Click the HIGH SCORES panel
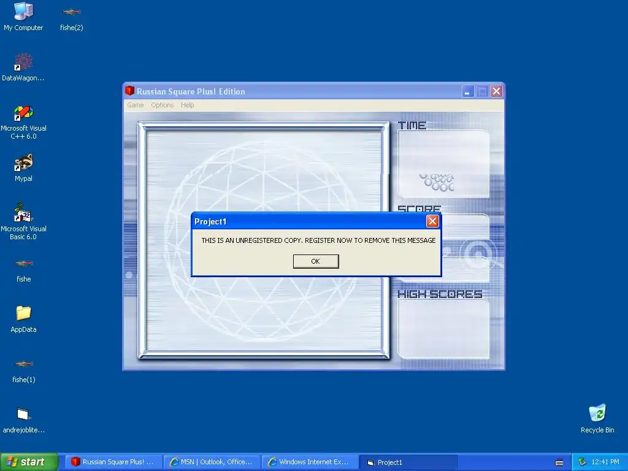The image size is (628, 471). click(443, 329)
